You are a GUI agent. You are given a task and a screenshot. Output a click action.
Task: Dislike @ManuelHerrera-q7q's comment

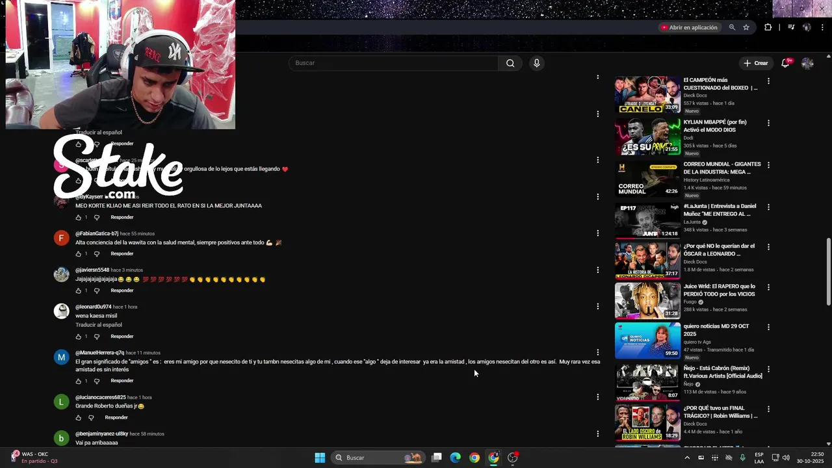[x=97, y=381]
